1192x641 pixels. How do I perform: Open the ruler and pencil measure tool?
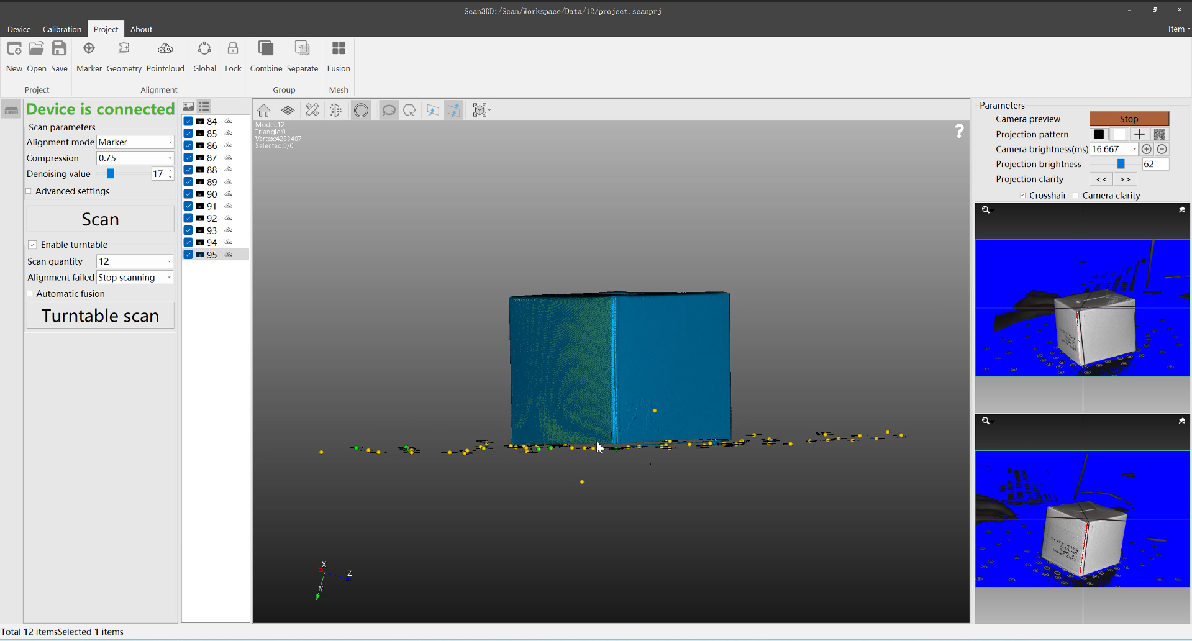(x=312, y=111)
